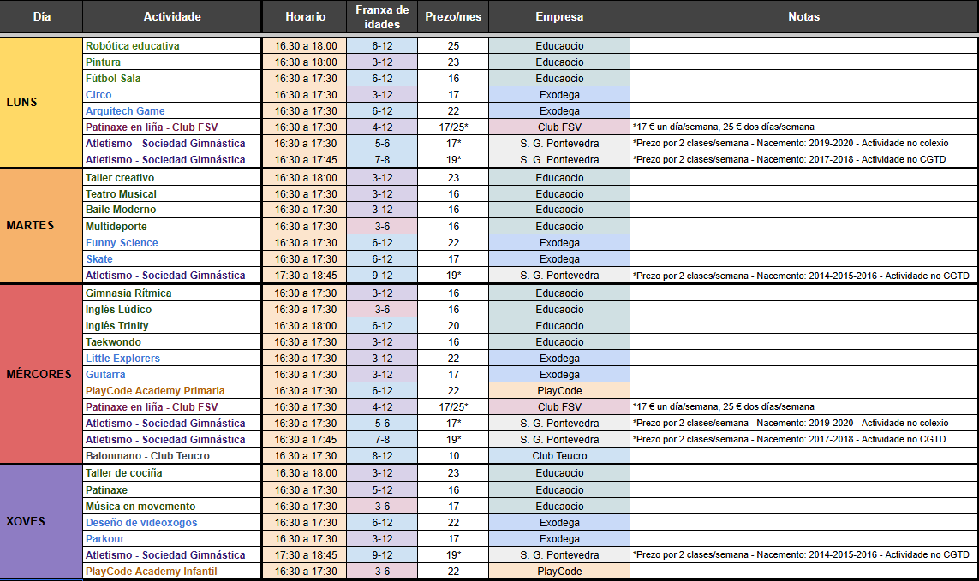Select the Educaocio cell in Multideporte row
Viewport: 979px width, 581px height.
coord(559,226)
